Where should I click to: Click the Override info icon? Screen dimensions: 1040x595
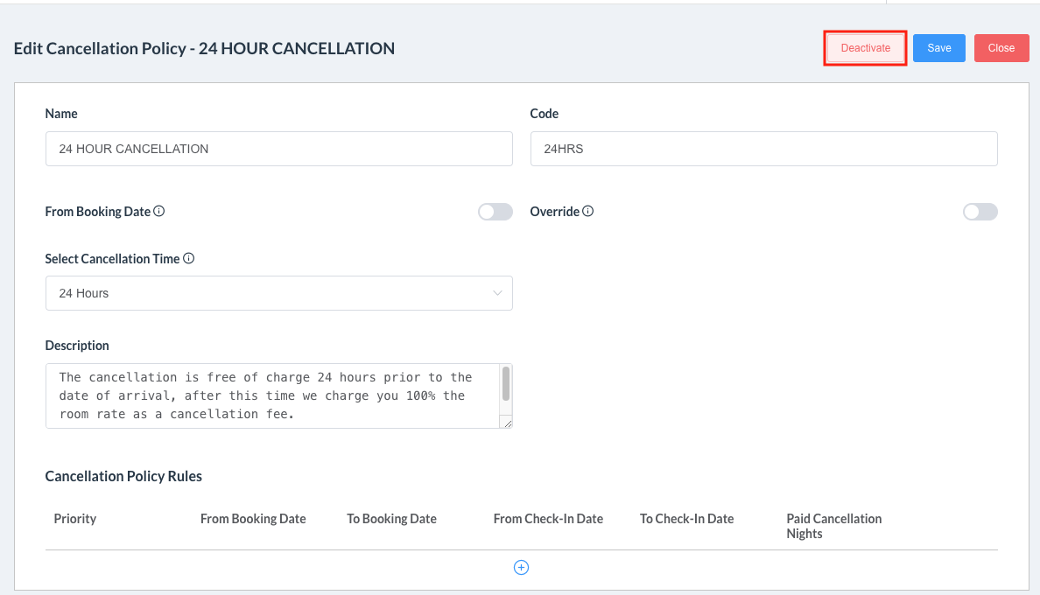tap(587, 211)
